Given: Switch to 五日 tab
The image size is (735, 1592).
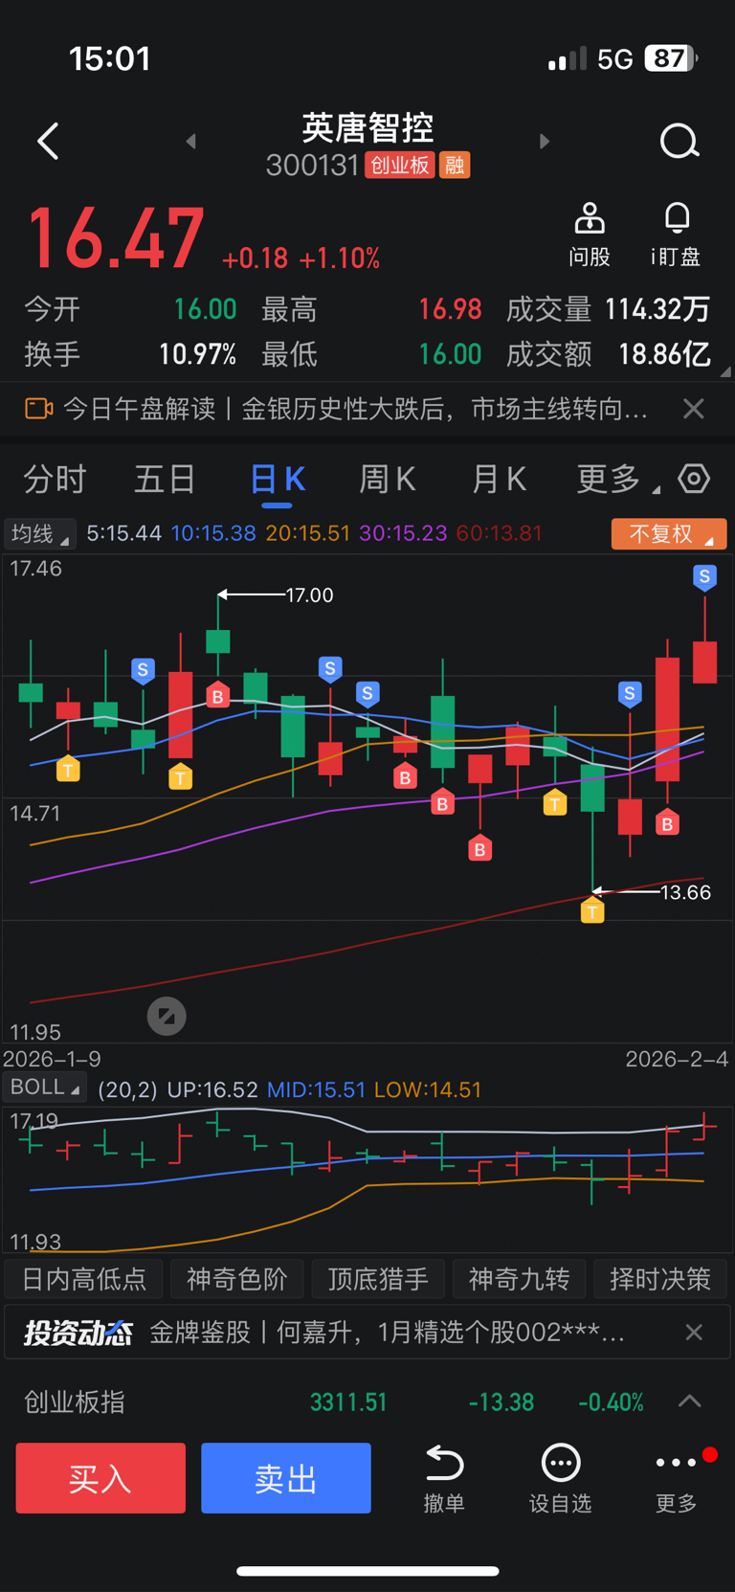Looking at the screenshot, I should (x=166, y=479).
